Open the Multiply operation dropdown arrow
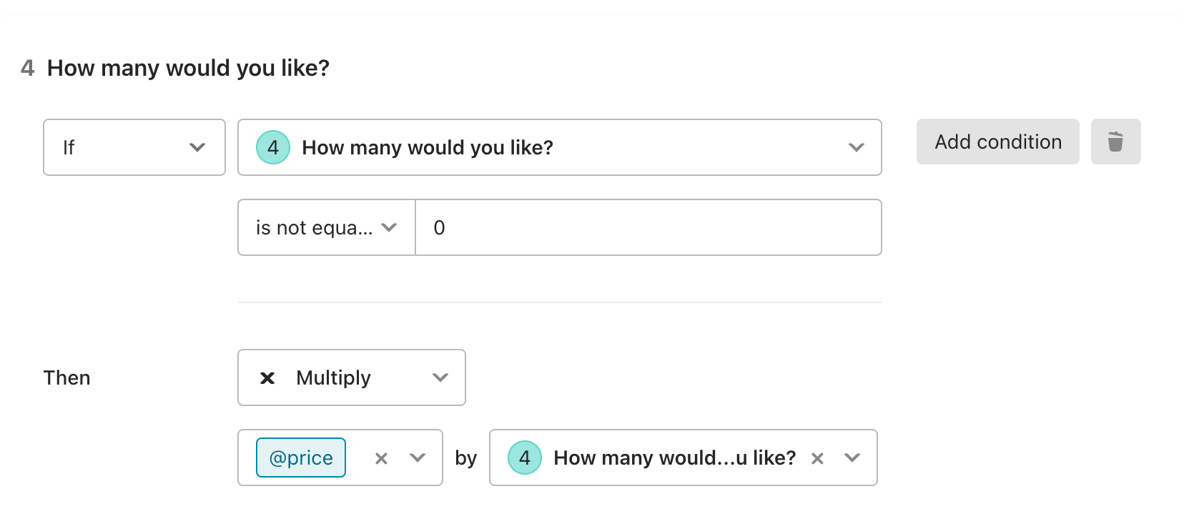1184x529 pixels. click(440, 377)
